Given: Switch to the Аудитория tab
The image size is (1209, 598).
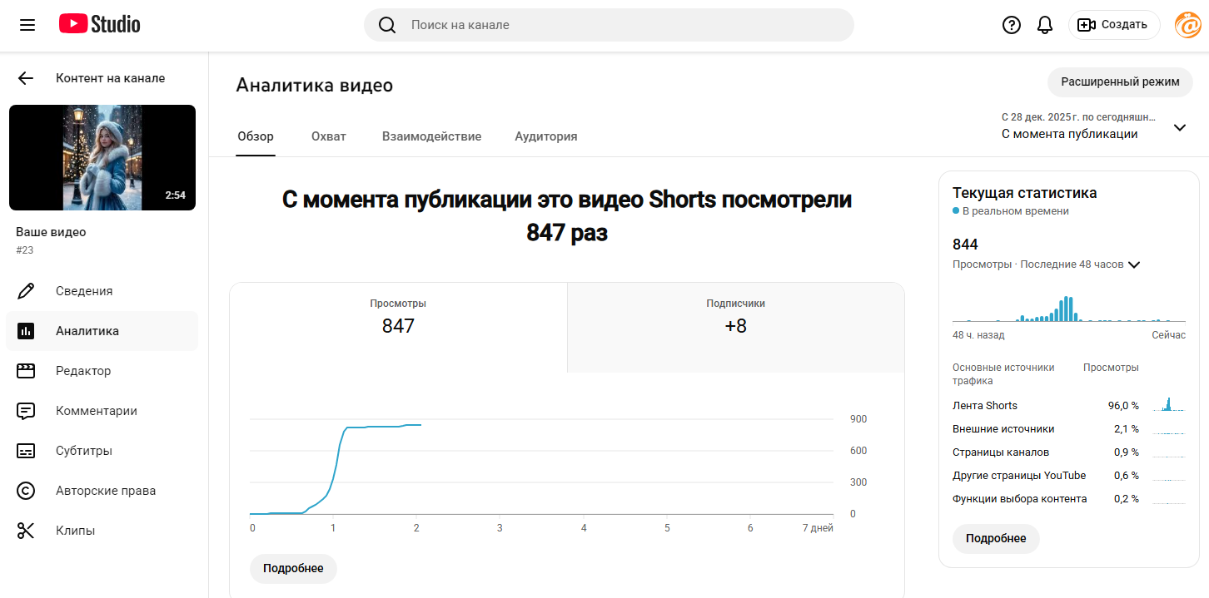Looking at the screenshot, I should pyautogui.click(x=545, y=136).
